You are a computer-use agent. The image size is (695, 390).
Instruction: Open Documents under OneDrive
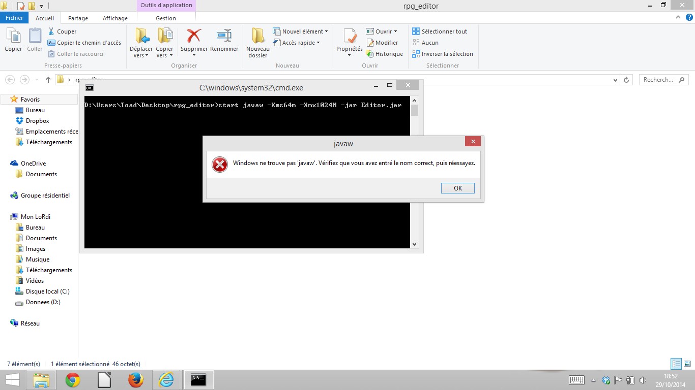(x=36, y=174)
